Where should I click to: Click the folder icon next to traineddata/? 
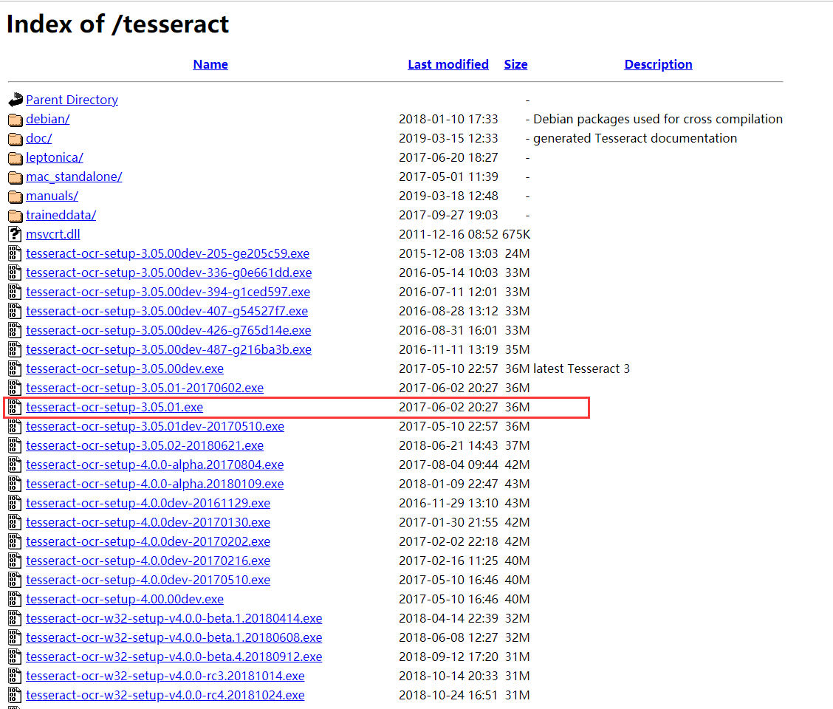click(16, 215)
